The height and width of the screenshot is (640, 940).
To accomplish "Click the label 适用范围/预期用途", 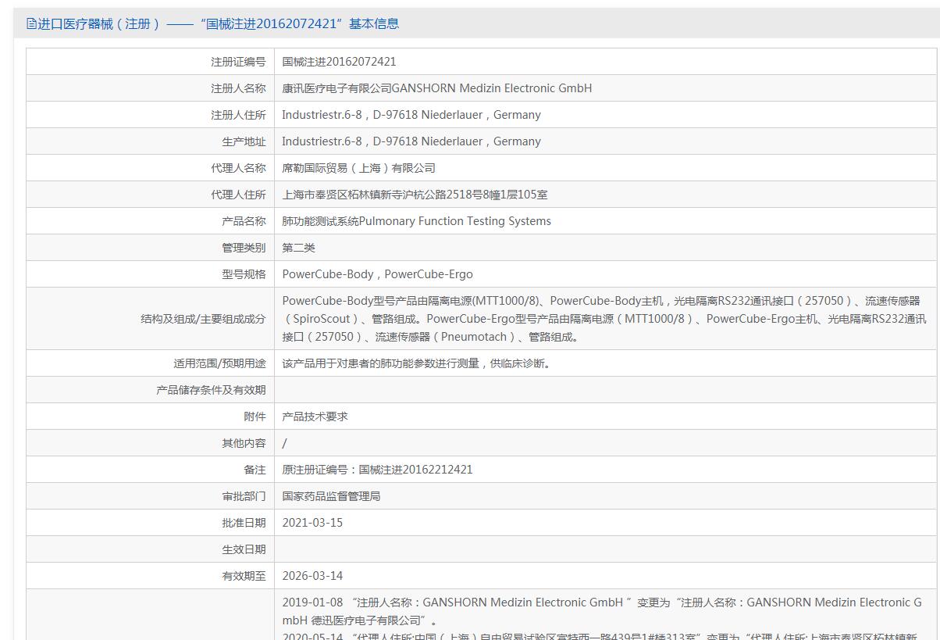I will 219,363.
